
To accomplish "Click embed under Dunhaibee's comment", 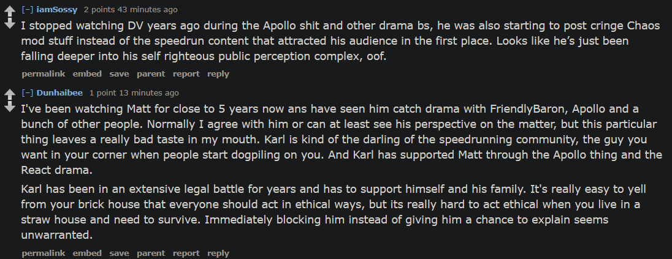I will (88, 253).
